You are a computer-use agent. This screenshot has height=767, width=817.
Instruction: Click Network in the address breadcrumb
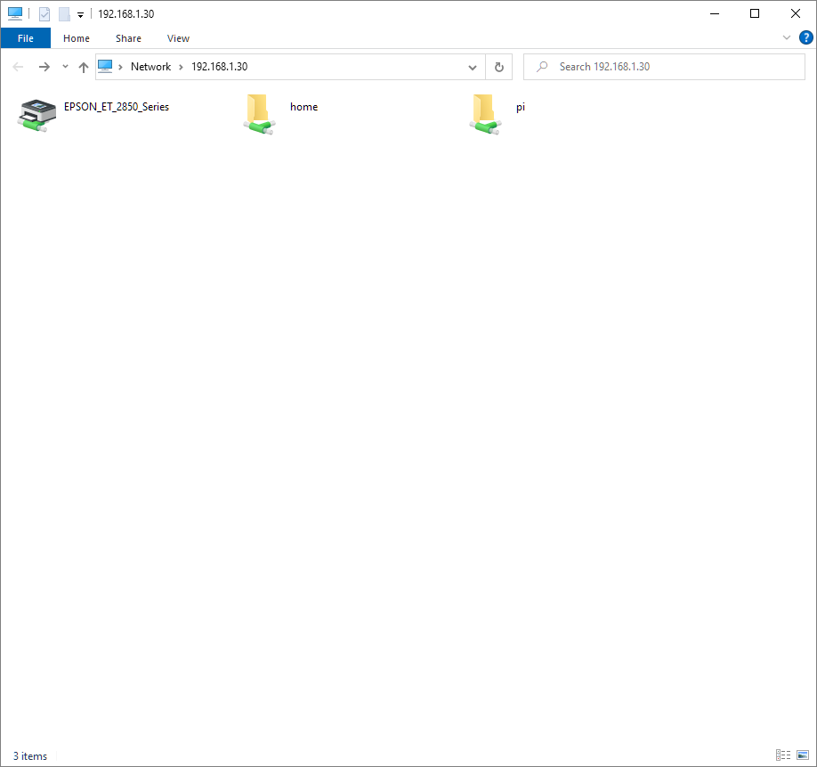pos(150,67)
